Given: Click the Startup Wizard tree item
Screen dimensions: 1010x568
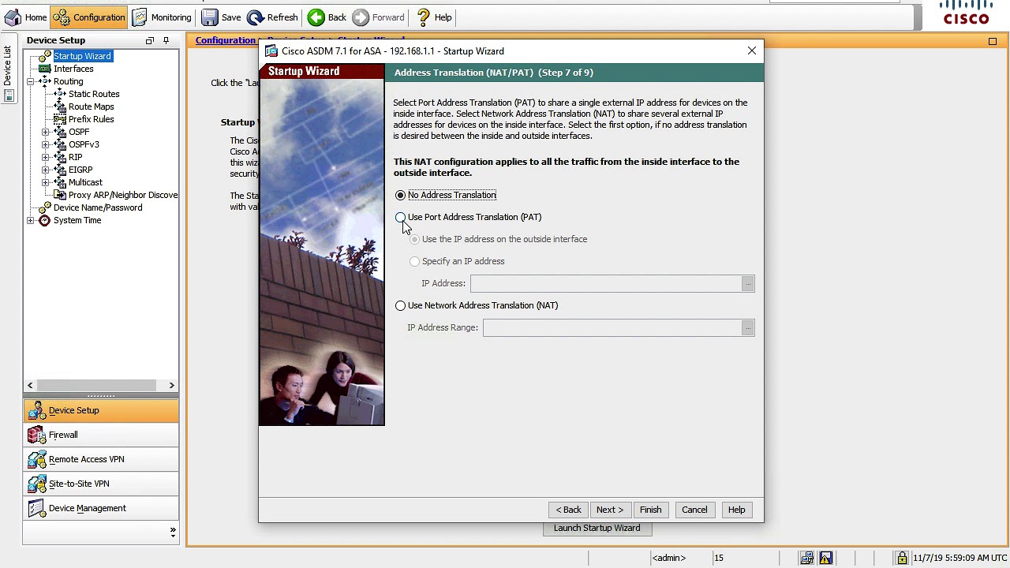Looking at the screenshot, I should (x=82, y=56).
